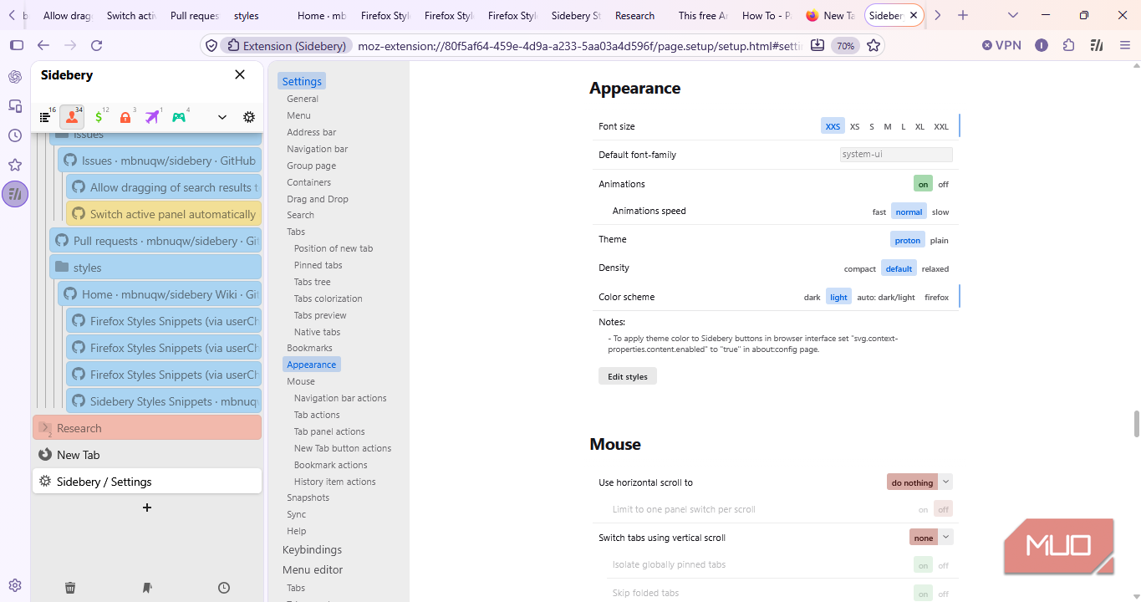Choose the plain theme

click(940, 240)
